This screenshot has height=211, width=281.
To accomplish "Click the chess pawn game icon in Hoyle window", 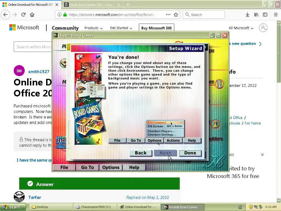I will tap(215, 124).
